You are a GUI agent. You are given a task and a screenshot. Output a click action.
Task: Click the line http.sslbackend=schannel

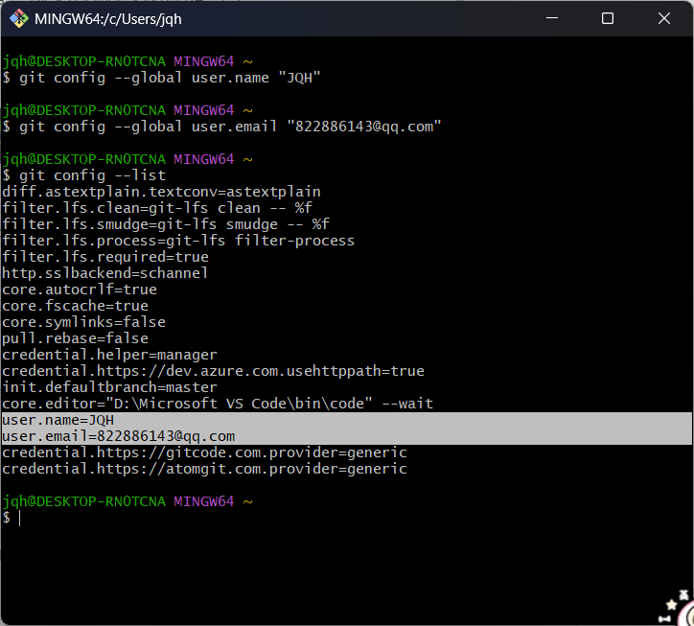(104, 273)
